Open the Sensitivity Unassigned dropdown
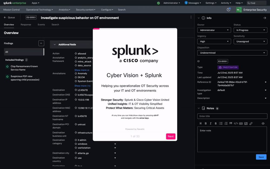 tap(250, 41)
